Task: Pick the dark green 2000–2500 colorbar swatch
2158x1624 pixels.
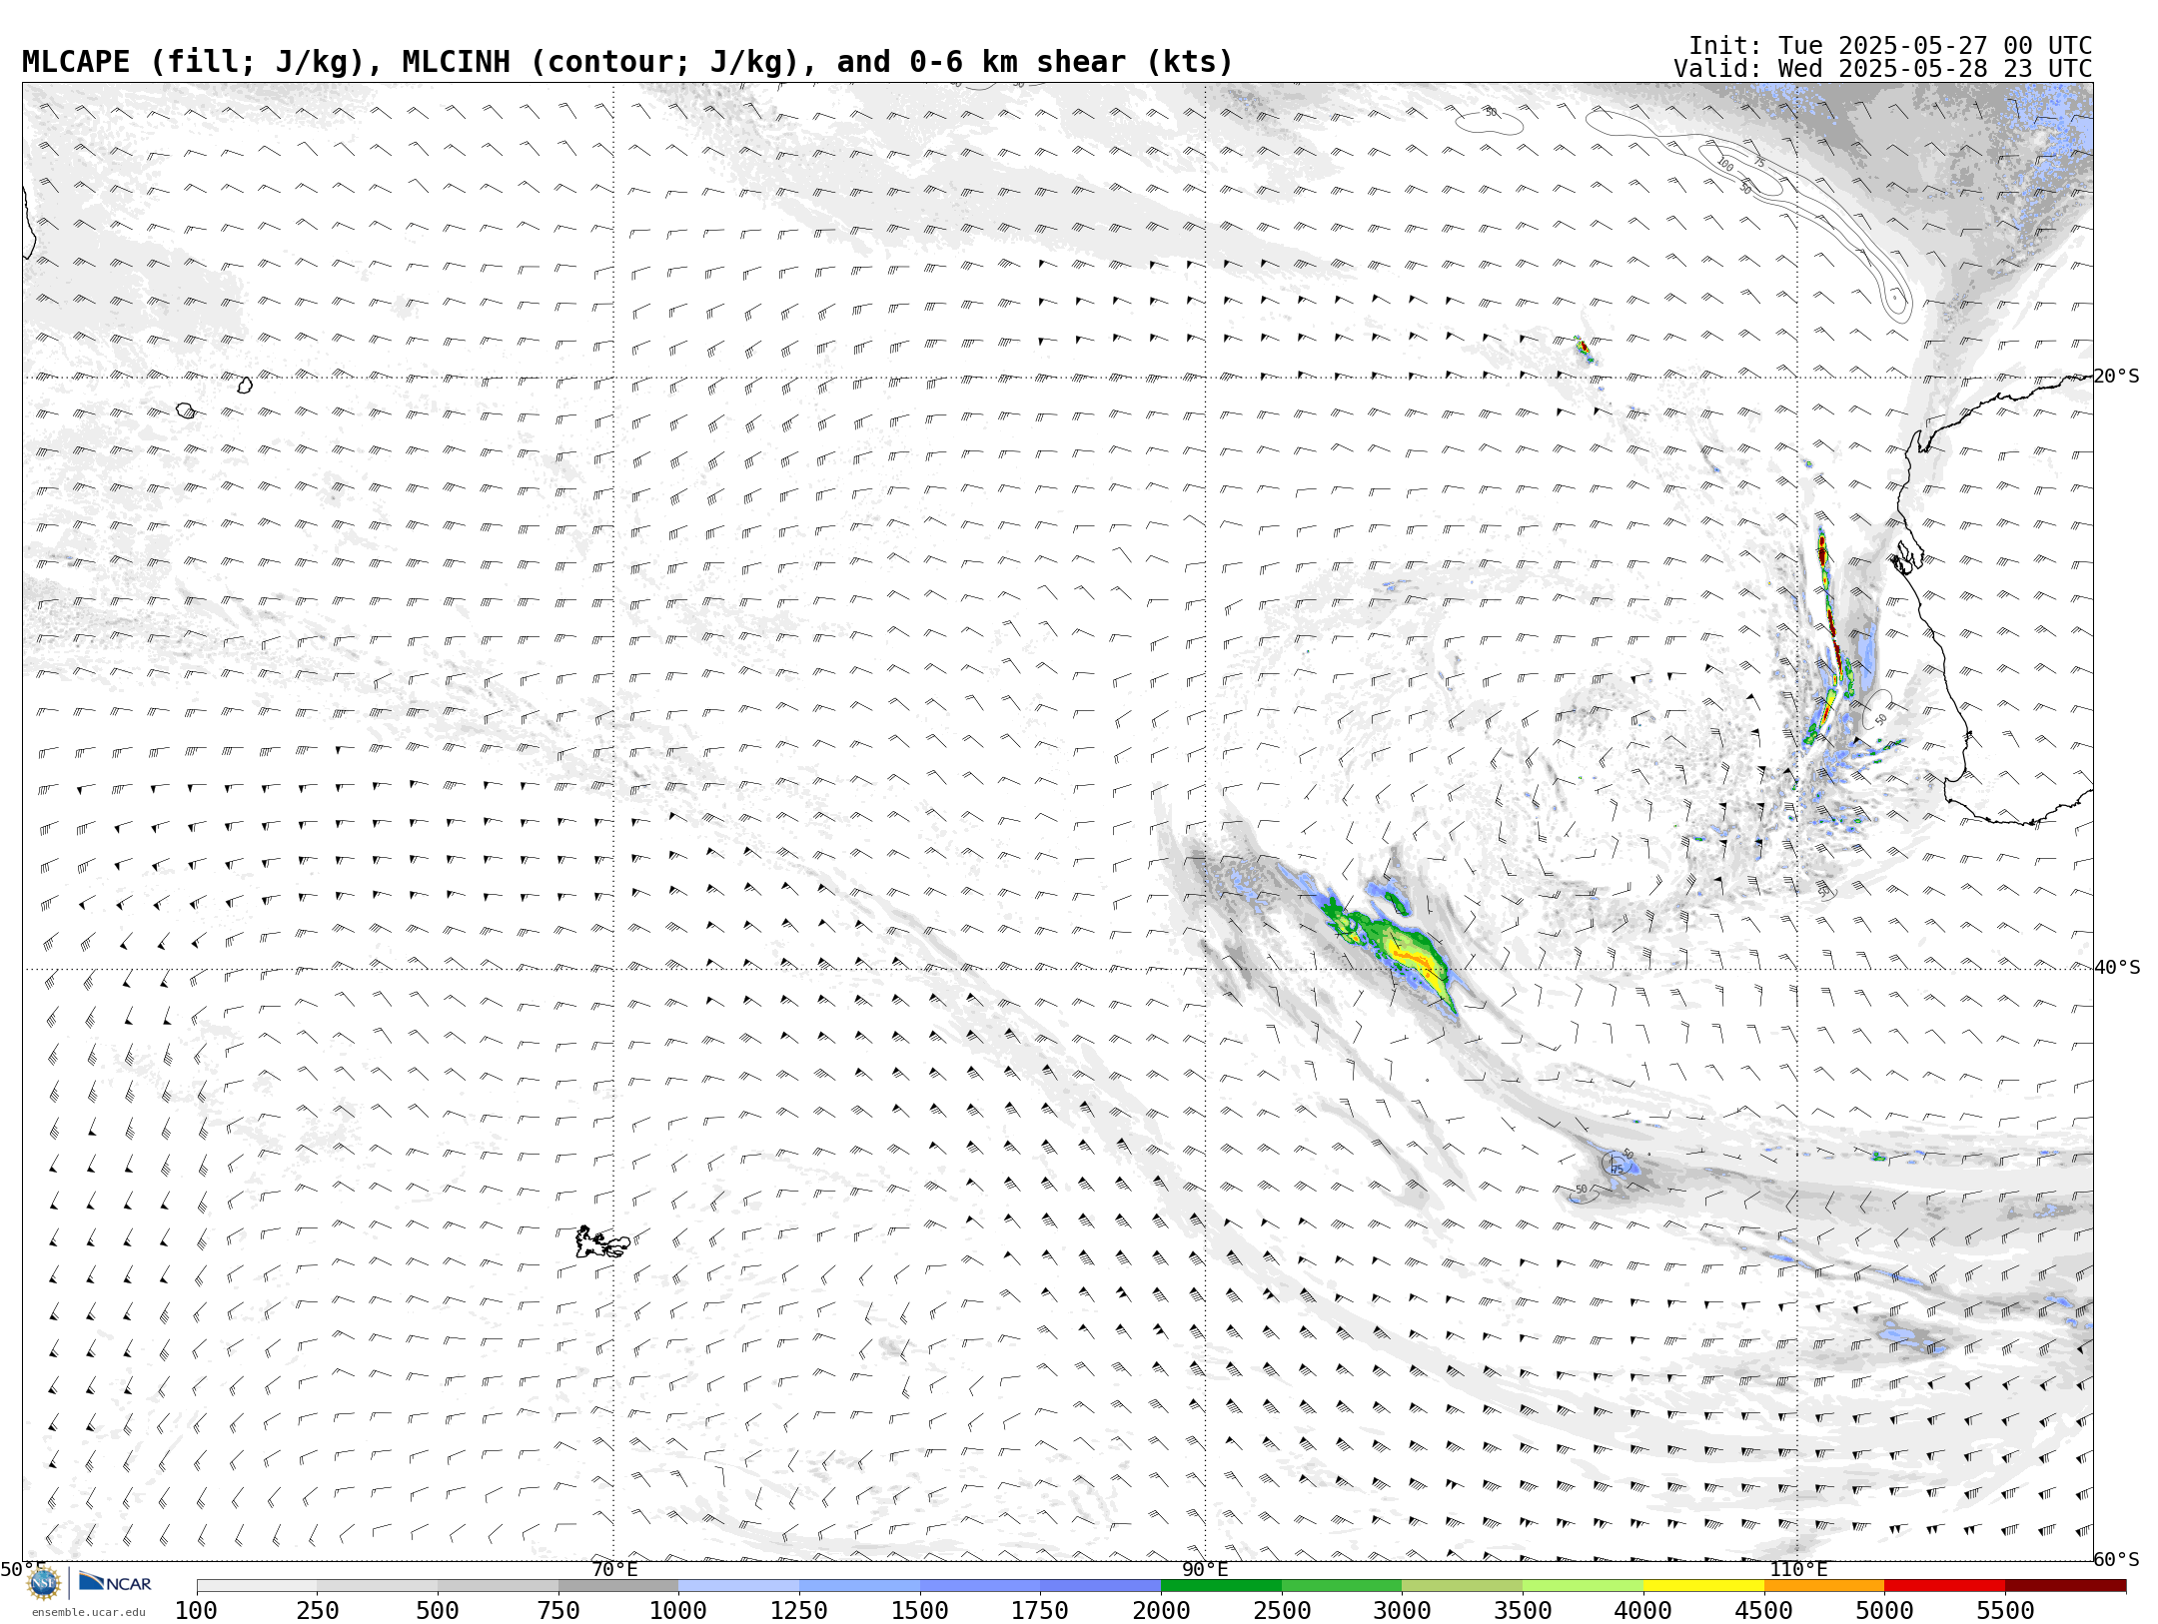Action: [x=1221, y=1585]
